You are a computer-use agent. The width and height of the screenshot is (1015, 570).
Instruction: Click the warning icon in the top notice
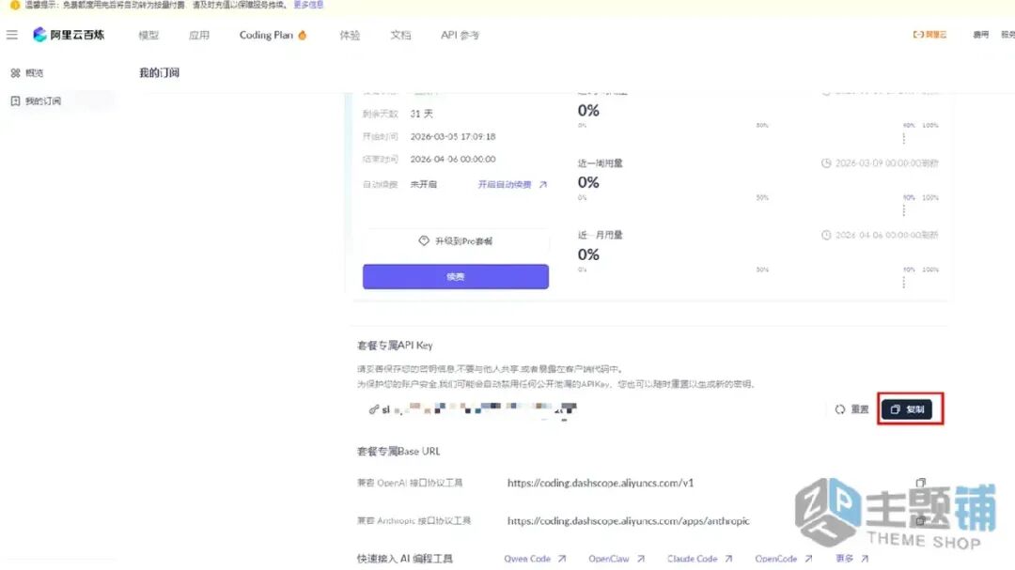click(15, 5)
